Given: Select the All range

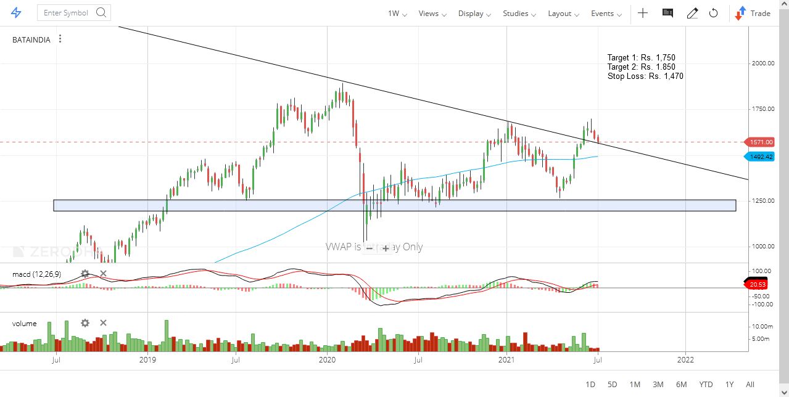Looking at the screenshot, I should 750,385.
